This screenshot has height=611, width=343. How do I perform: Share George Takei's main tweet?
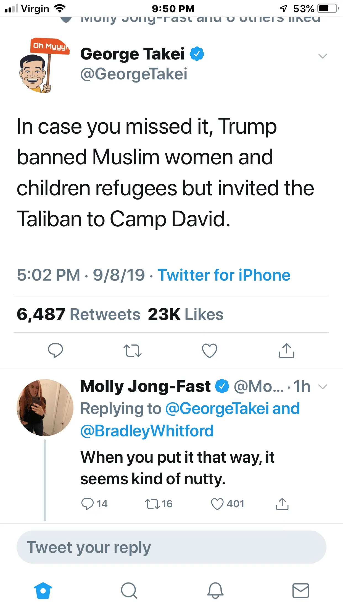tap(286, 351)
